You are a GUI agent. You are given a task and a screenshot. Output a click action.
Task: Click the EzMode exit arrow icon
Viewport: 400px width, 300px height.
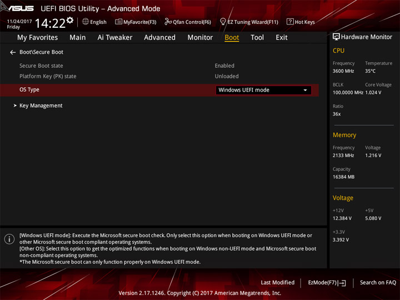342,283
